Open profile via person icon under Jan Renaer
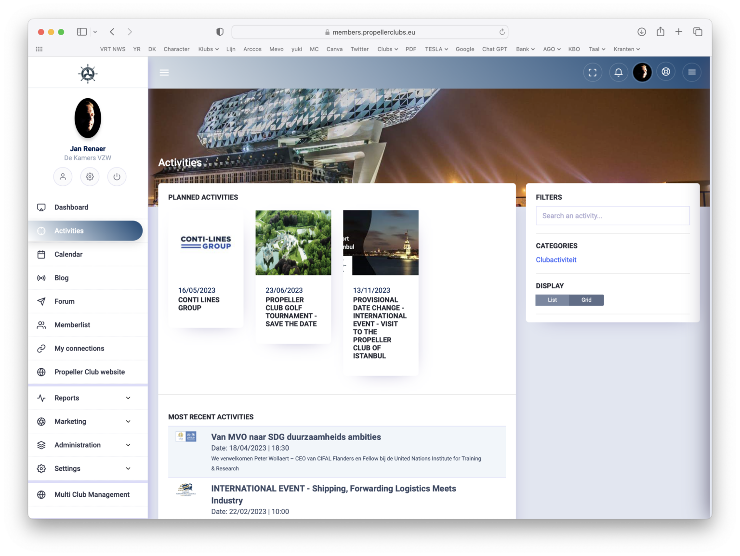The width and height of the screenshot is (740, 556). pyautogui.click(x=63, y=177)
